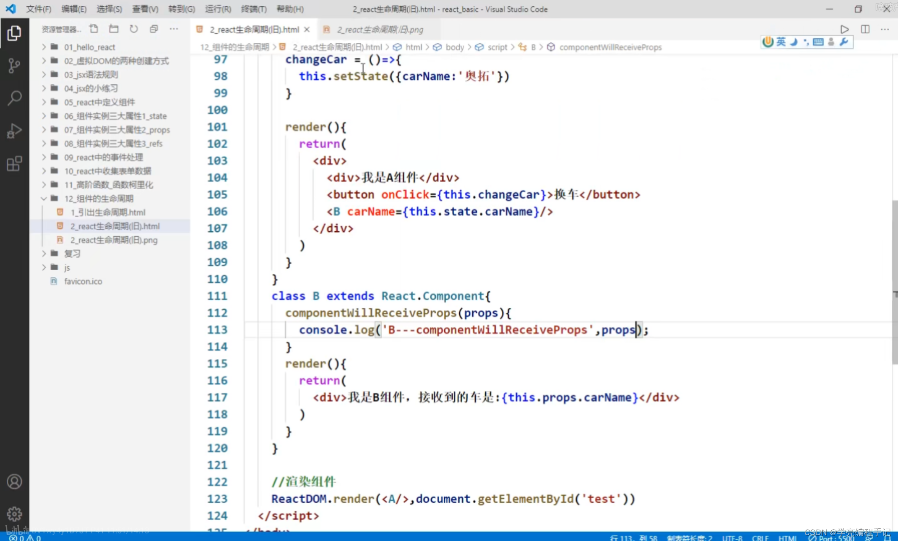The height and width of the screenshot is (541, 898).
Task: Open the Run and Debug view
Action: coord(14,131)
